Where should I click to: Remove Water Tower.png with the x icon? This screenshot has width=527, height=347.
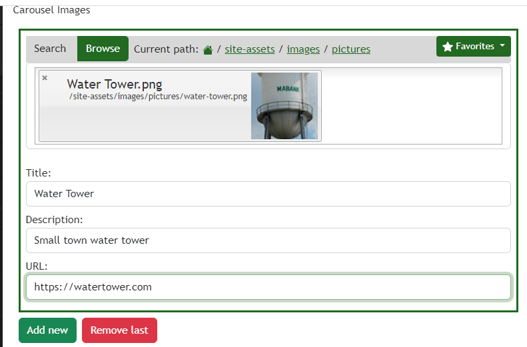pyautogui.click(x=45, y=78)
